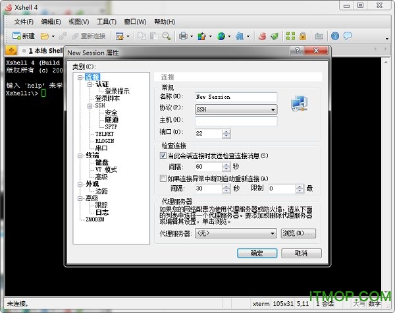Click the Reconnect (重新连接) toolbar button
Screen dimensions: 395x313
(89, 36)
